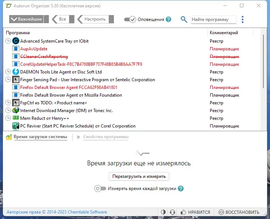Expand Свойства программы via the triangle arrow

coord(79,137)
